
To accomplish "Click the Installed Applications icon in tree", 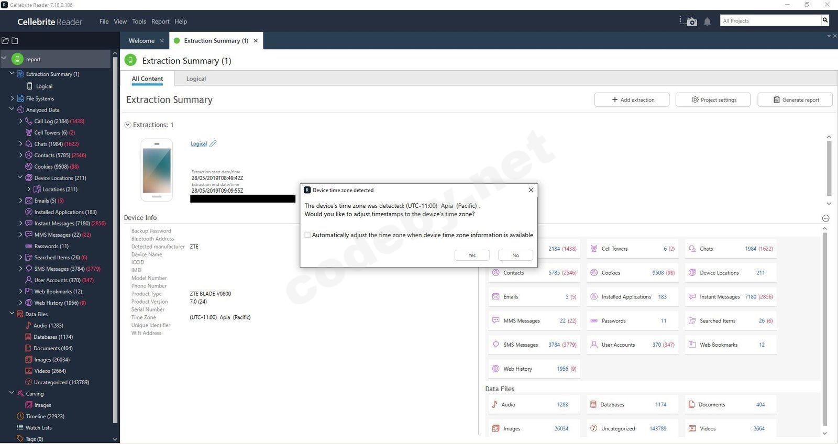I will click(29, 212).
